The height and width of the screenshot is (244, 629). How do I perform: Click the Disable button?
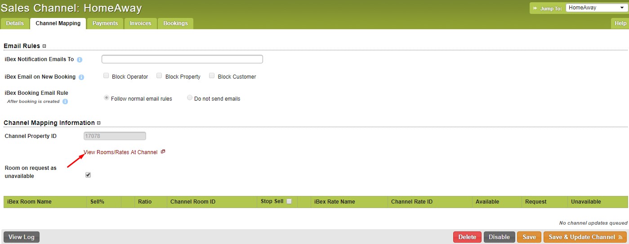click(500, 237)
